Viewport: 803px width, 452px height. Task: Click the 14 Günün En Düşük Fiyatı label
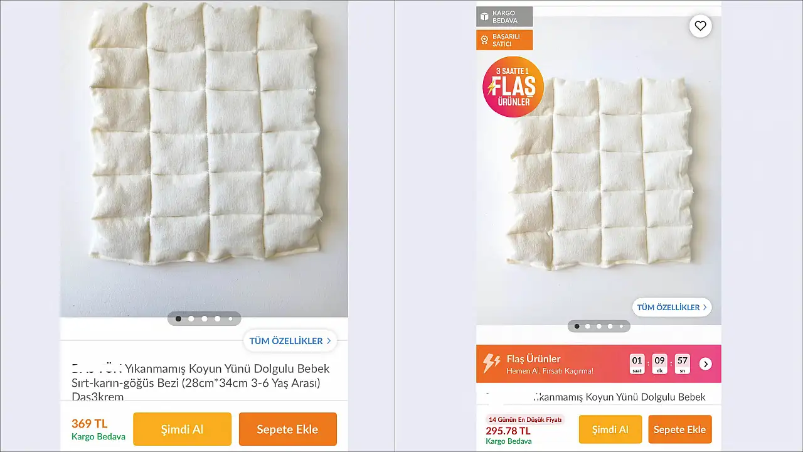(x=525, y=419)
